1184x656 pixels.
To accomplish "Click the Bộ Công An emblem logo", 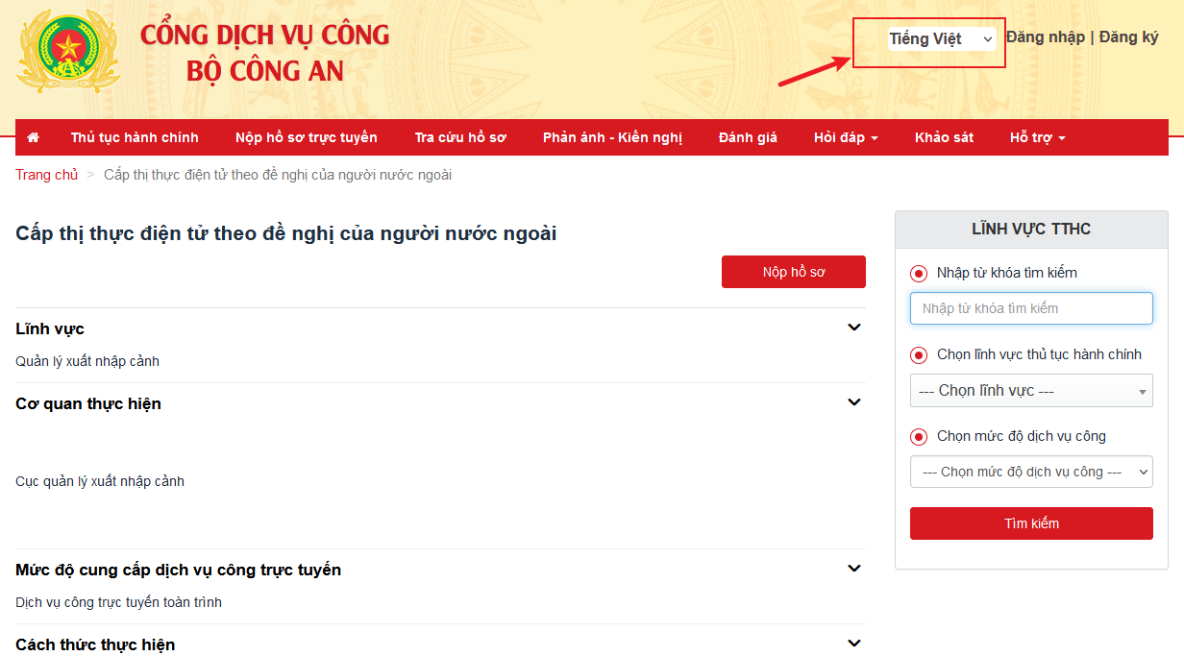I will 68,51.
